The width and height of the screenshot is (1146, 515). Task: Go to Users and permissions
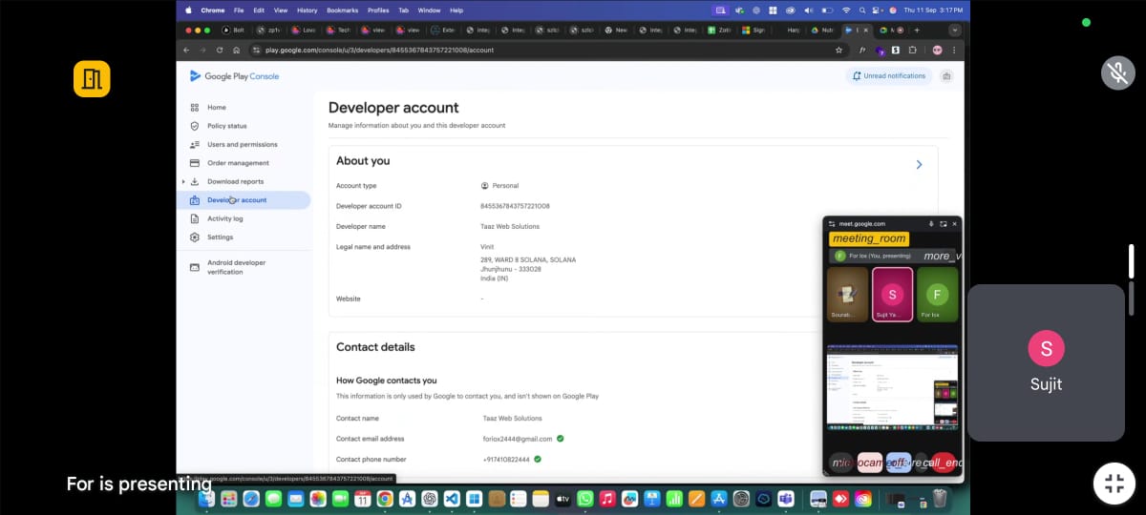242,145
